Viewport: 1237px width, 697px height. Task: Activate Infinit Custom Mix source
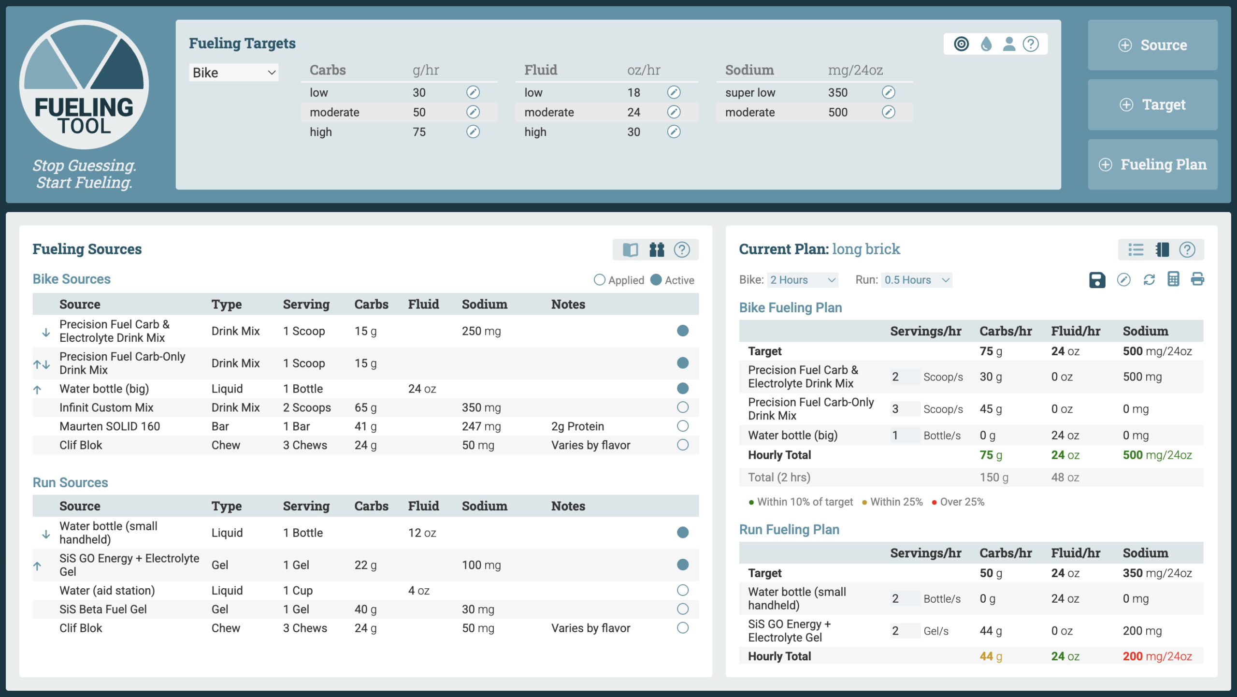click(x=682, y=407)
